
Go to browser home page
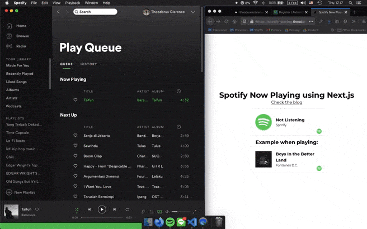point(234,21)
